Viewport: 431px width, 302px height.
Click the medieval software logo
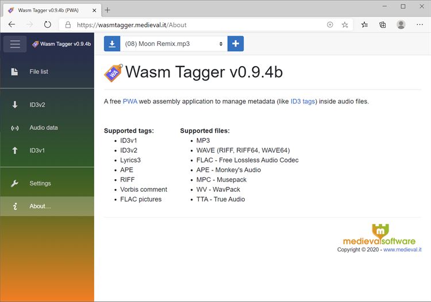click(x=379, y=234)
